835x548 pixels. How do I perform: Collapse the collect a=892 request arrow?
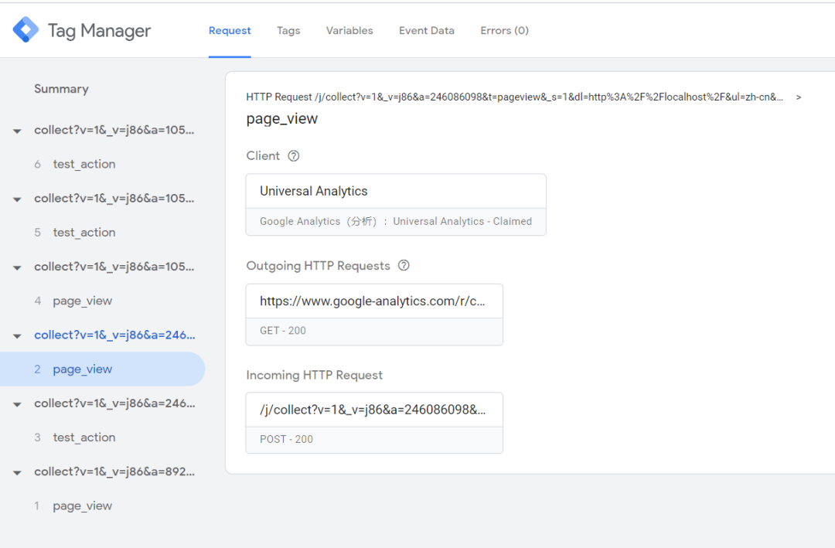[17, 473]
